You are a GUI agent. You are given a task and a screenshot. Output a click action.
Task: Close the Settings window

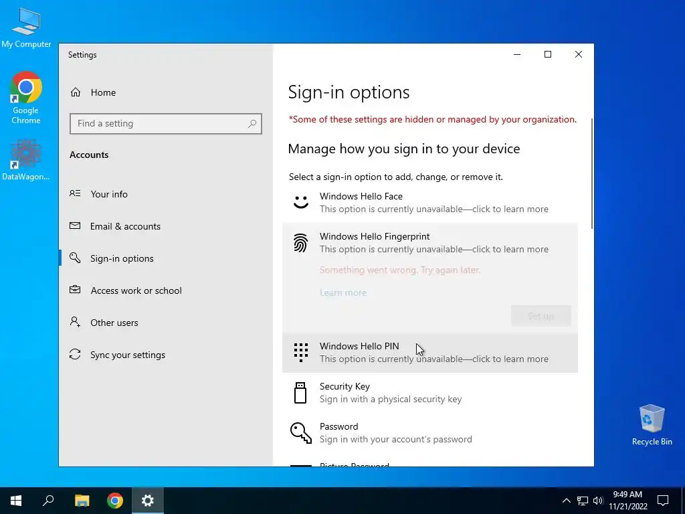(x=579, y=55)
